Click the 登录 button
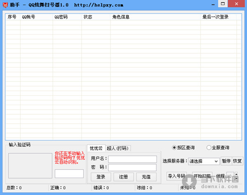The width and height of the screenshot is (247, 195). 101,177
